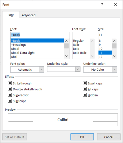Click the Size input field

point(108,35)
